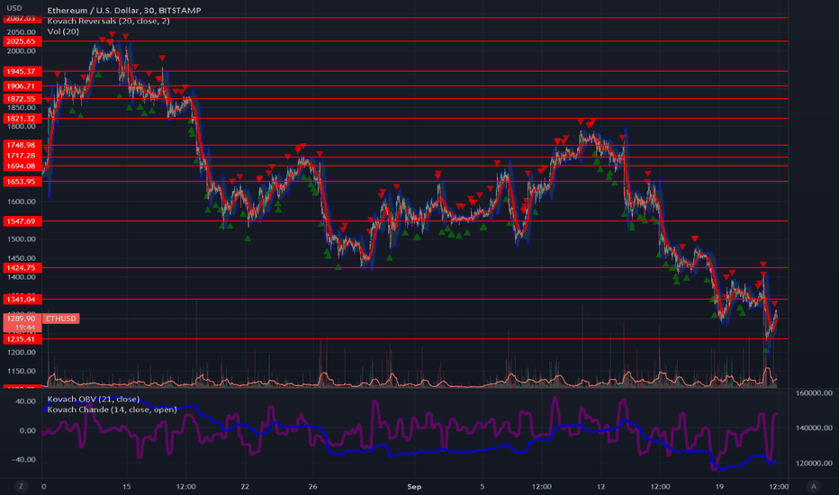Select the Kovach Reversals indicator legend
The height and width of the screenshot is (495, 839).
[109, 21]
